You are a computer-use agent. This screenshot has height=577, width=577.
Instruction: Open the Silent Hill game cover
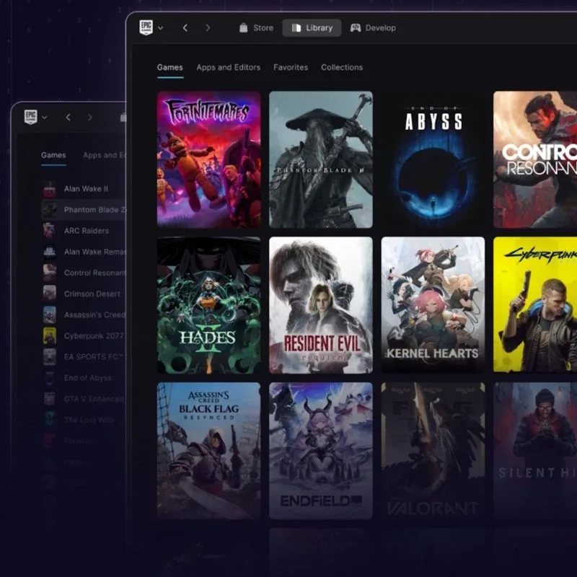click(x=535, y=451)
